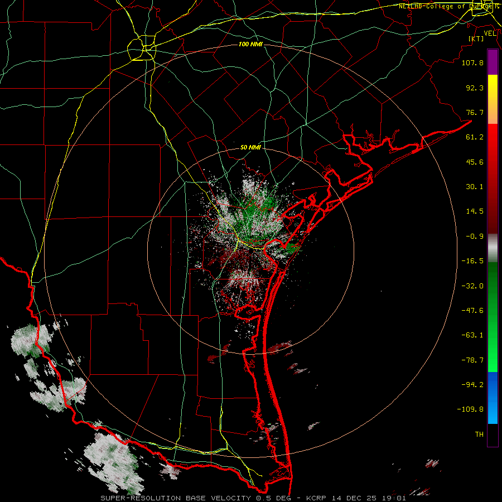This screenshot has width=502, height=502.
Task: Select the 14.5 velocity scale value
Action: pos(475,211)
